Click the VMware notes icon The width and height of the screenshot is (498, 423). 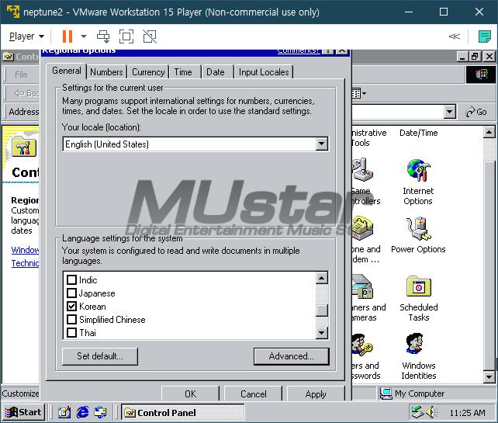[x=485, y=36]
